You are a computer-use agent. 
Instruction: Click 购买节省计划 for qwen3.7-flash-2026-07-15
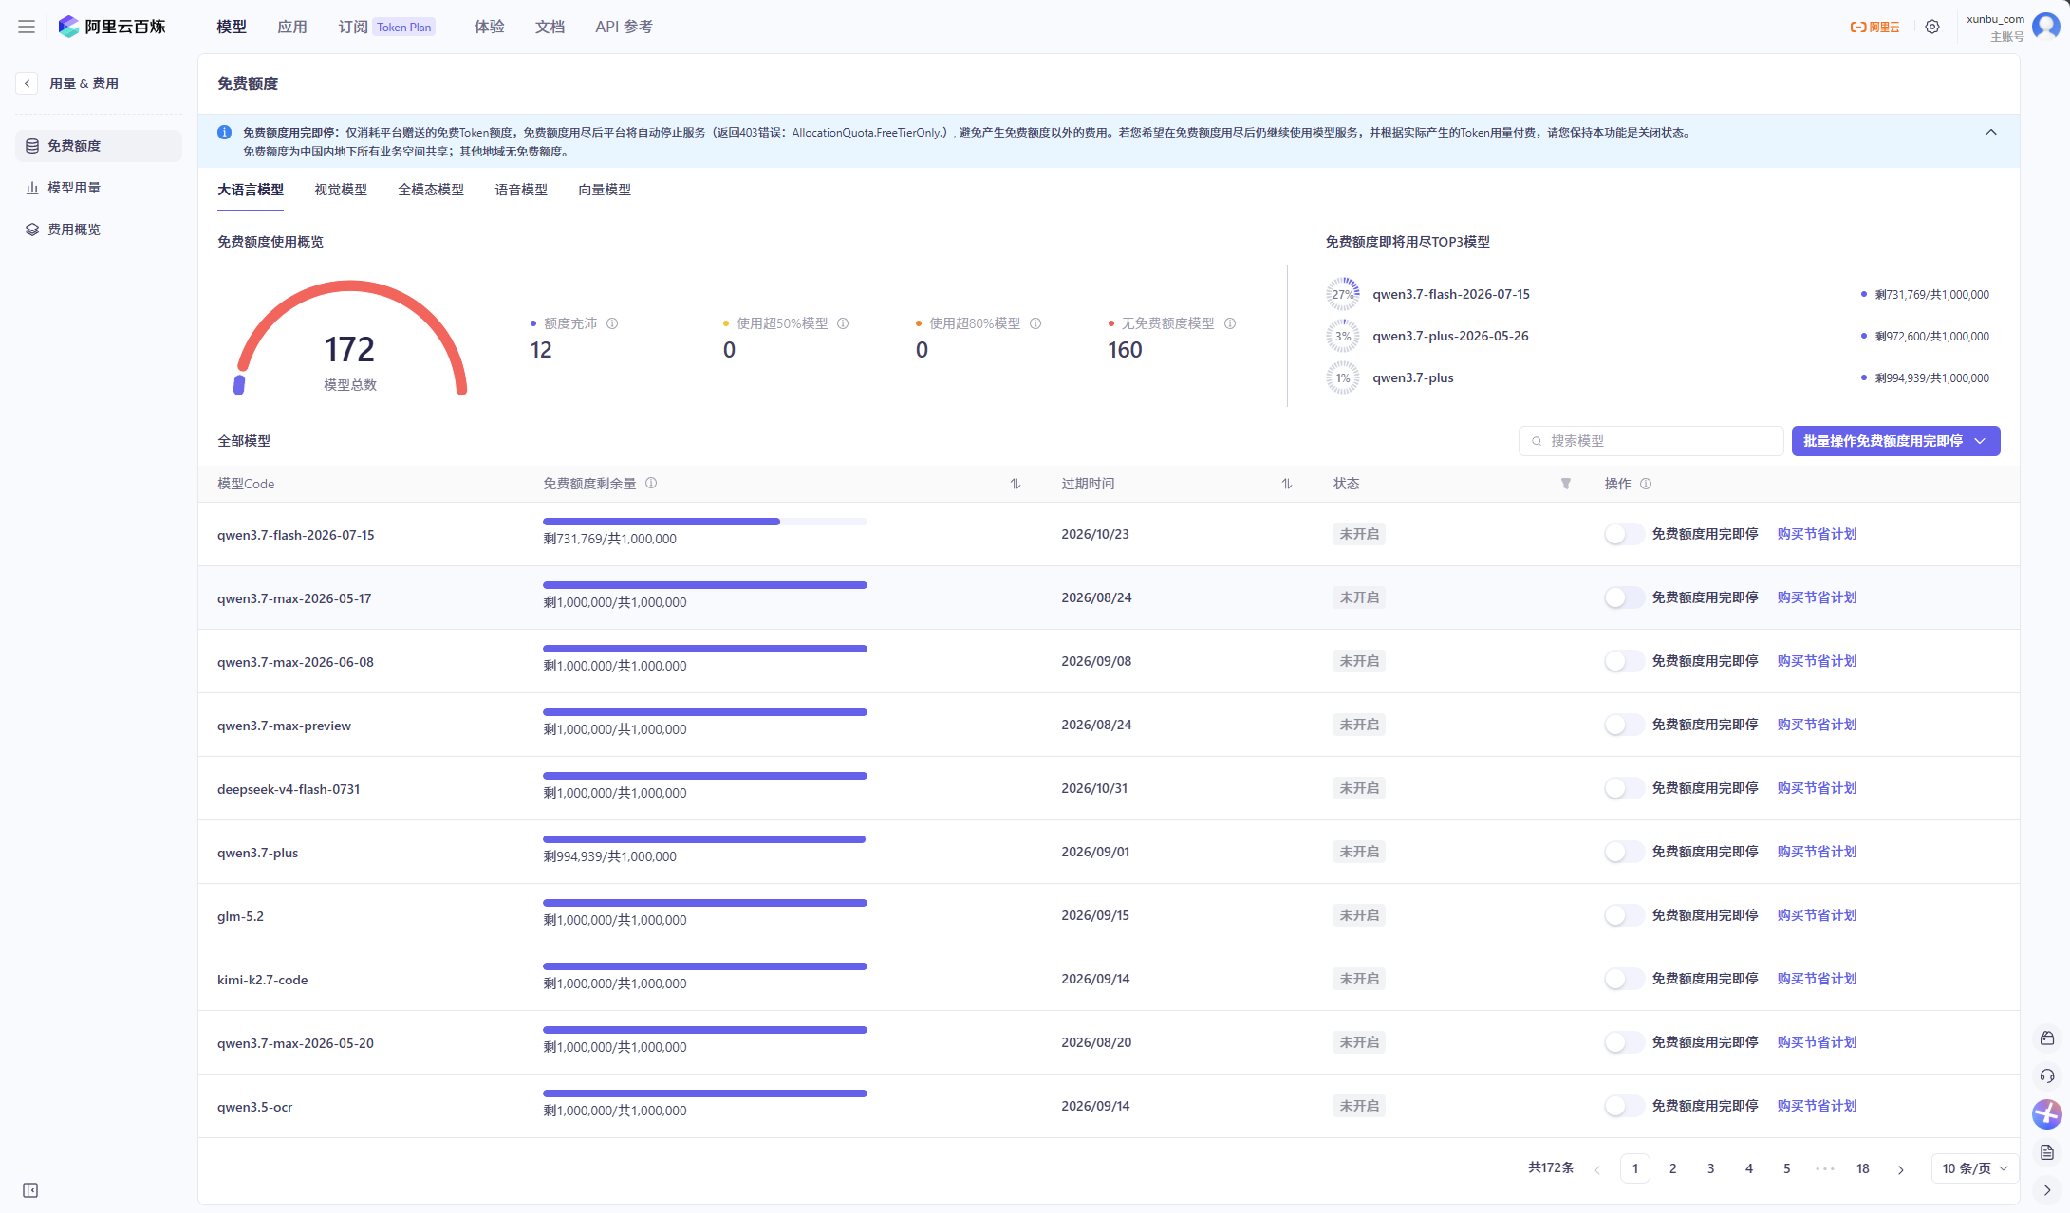(1817, 534)
